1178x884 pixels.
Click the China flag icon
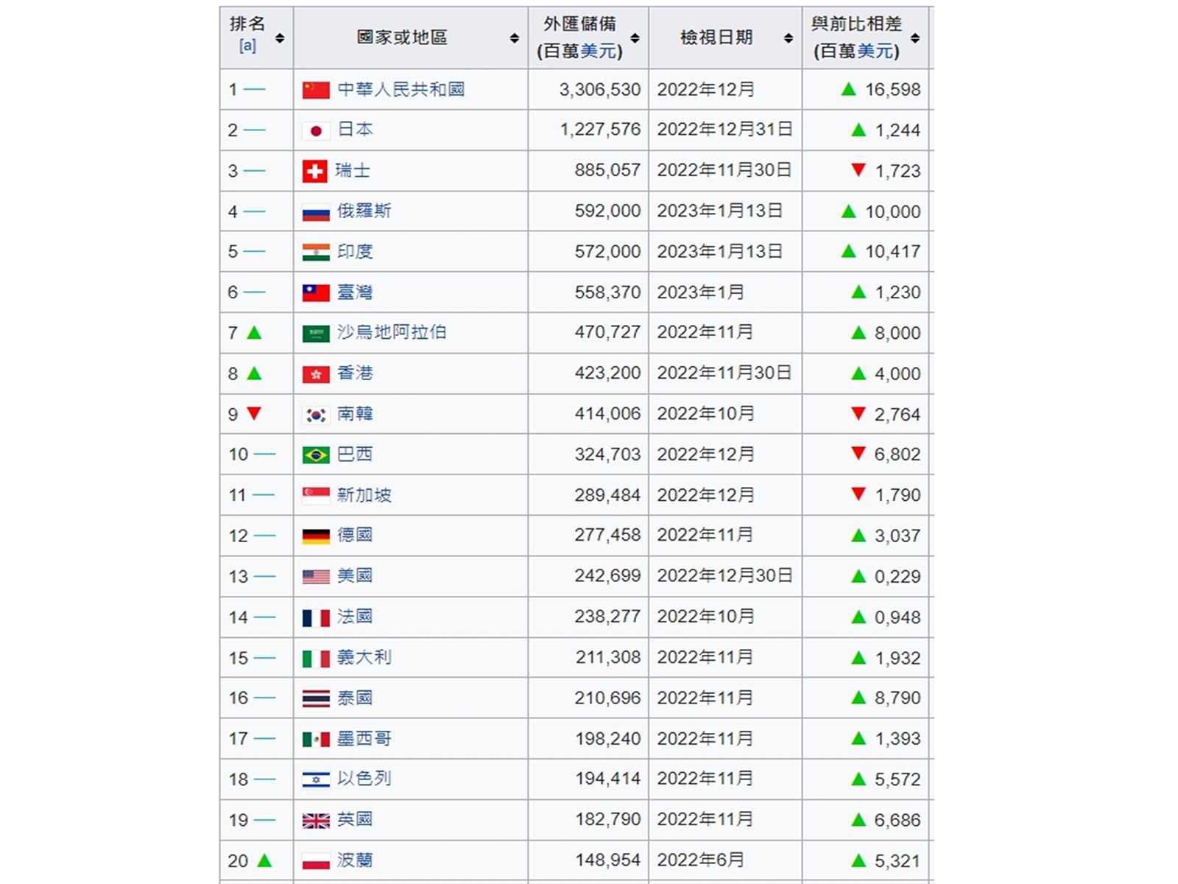pyautogui.click(x=315, y=90)
